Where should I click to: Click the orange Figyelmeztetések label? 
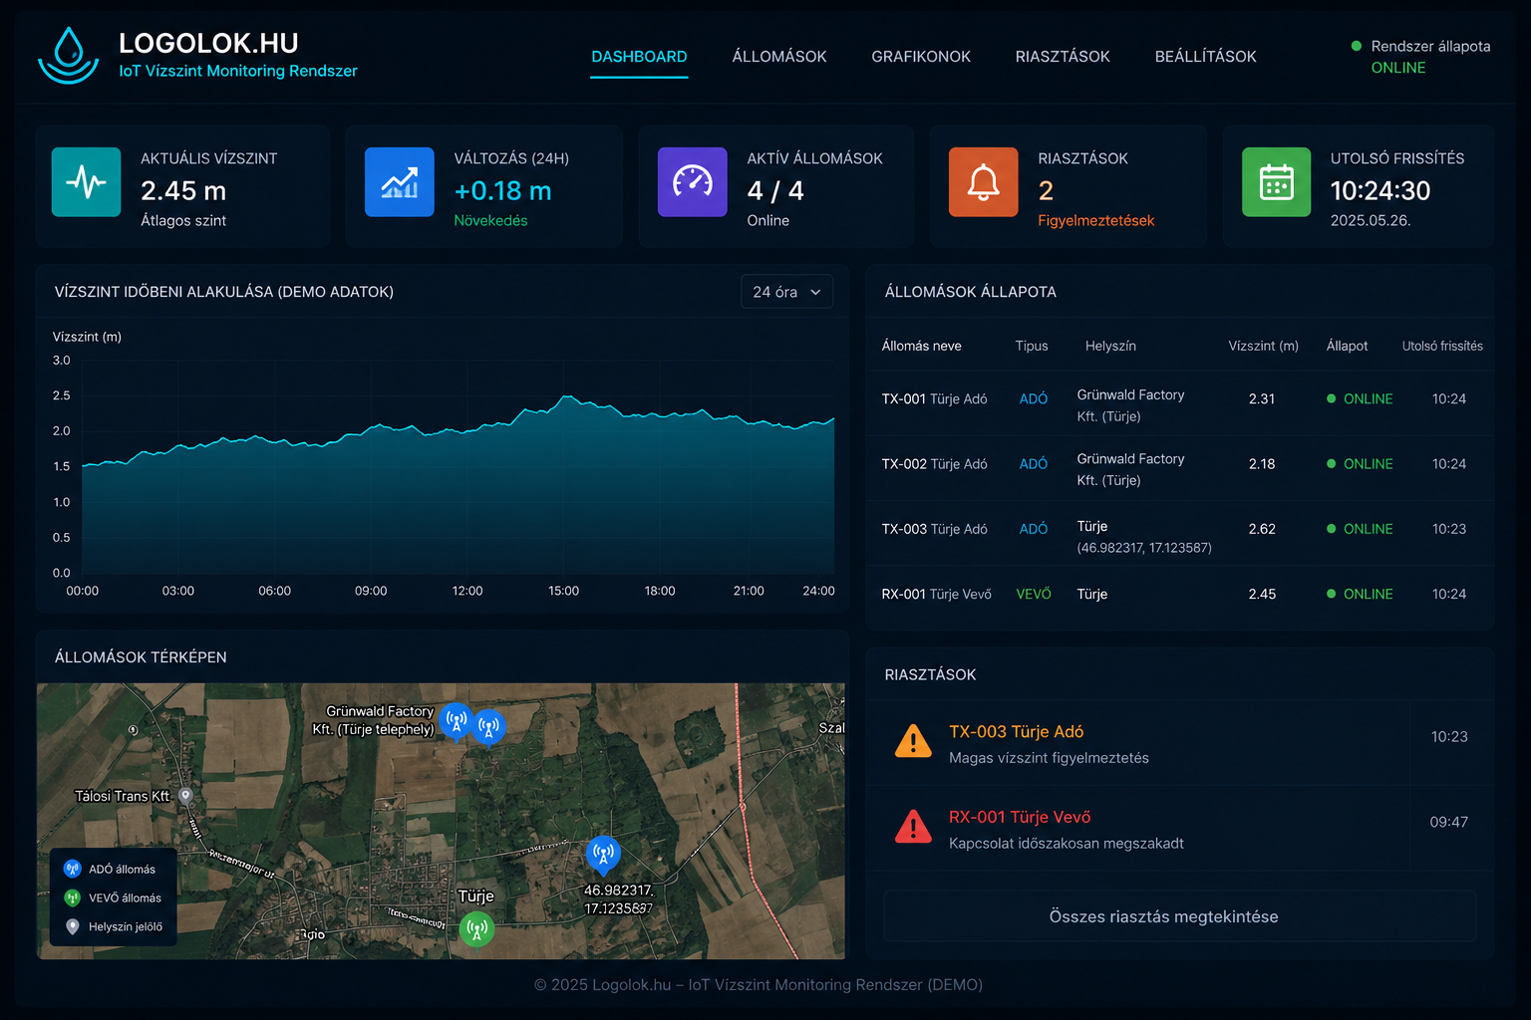1095,220
